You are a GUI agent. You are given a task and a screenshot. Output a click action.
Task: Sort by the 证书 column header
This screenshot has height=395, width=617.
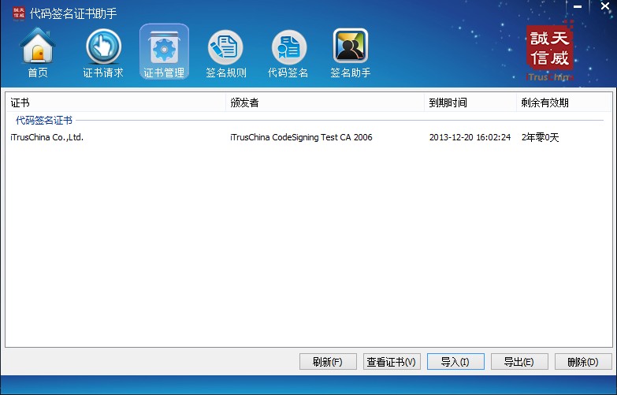click(115, 102)
